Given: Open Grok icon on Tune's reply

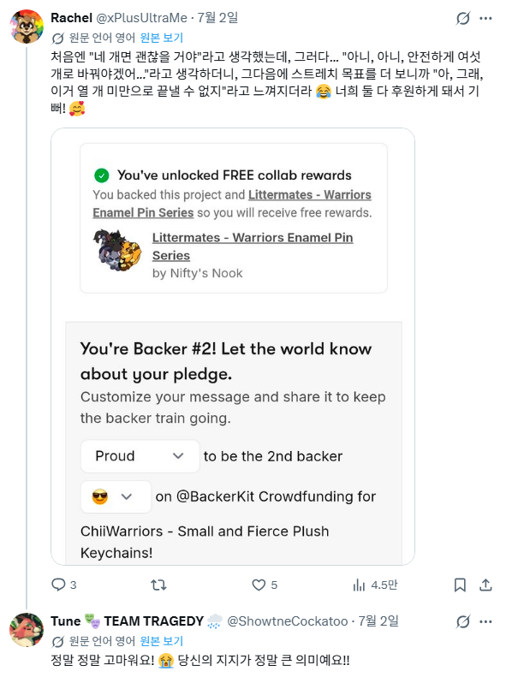Looking at the screenshot, I should (x=463, y=621).
